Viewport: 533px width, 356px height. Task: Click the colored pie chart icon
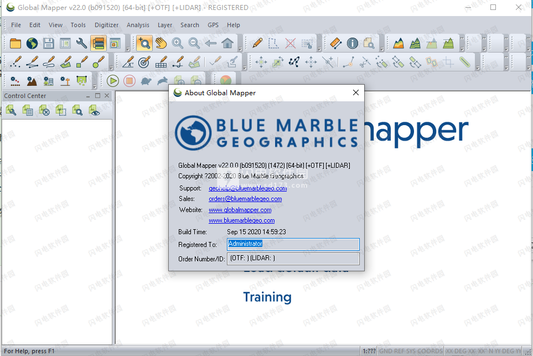[x=226, y=81]
